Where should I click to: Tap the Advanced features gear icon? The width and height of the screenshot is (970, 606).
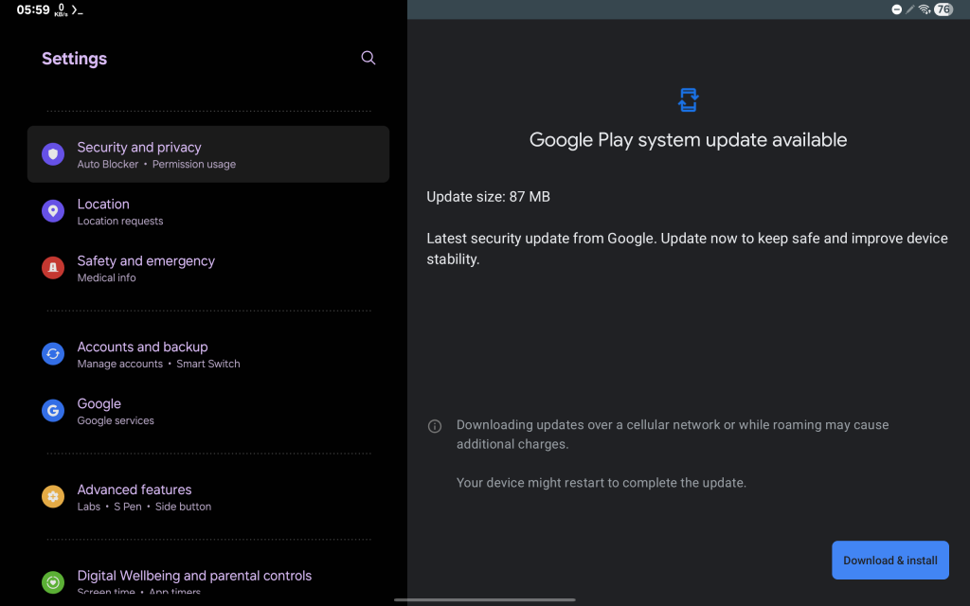pyautogui.click(x=53, y=497)
